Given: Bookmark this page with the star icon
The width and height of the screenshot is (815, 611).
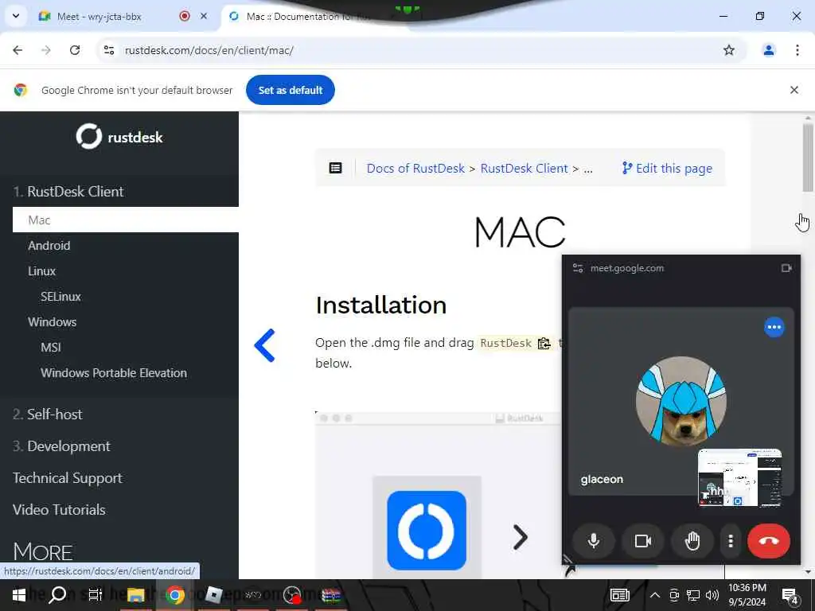Looking at the screenshot, I should click(729, 50).
